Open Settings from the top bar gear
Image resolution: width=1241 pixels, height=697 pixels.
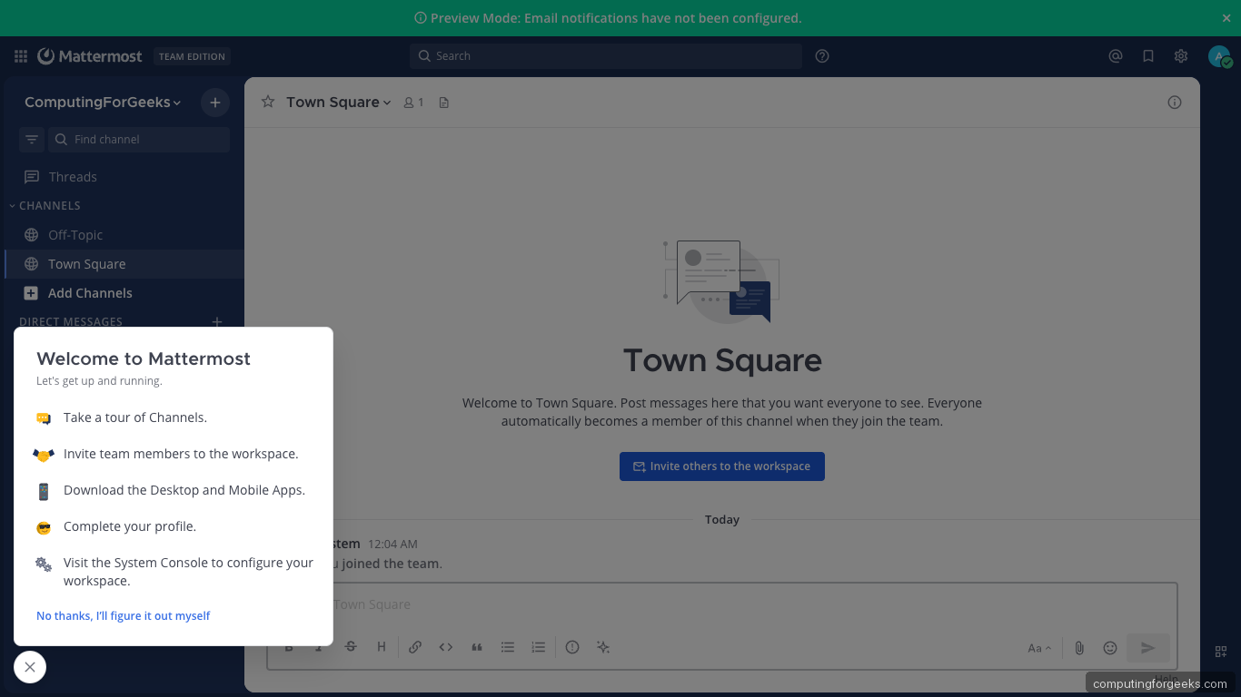coord(1180,55)
